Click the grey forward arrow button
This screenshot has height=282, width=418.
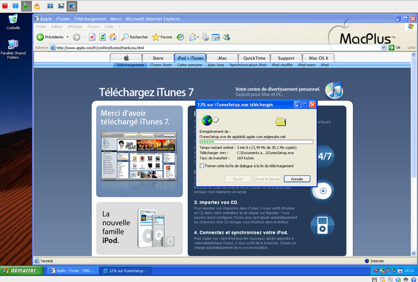77,37
